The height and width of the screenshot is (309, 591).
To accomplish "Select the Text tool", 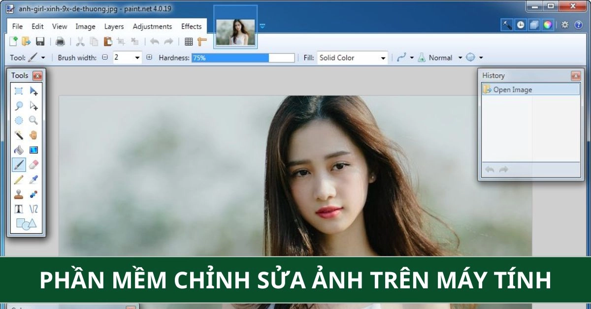I will pyautogui.click(x=19, y=209).
